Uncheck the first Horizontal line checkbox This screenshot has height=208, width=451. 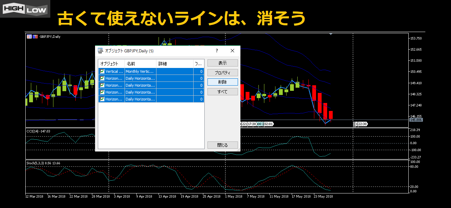(x=102, y=78)
